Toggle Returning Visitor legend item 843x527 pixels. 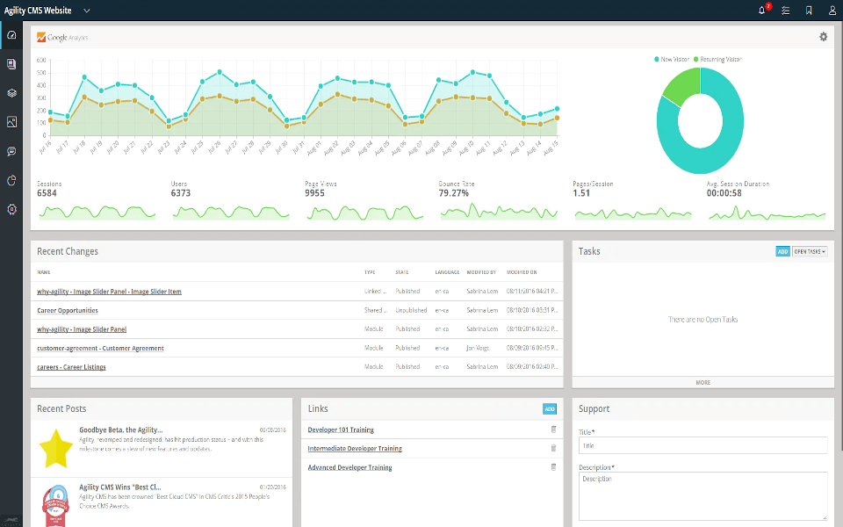click(717, 59)
